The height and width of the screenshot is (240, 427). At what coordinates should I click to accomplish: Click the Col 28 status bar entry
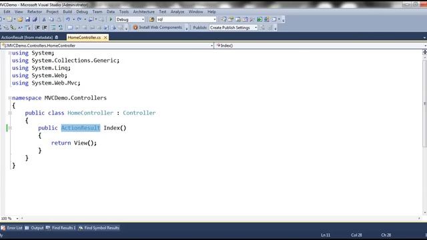pos(356,235)
